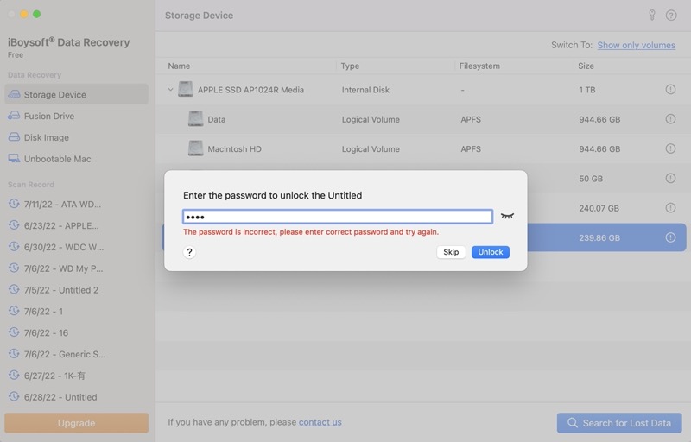Click the Unlock button
The width and height of the screenshot is (691, 442).
pos(490,252)
